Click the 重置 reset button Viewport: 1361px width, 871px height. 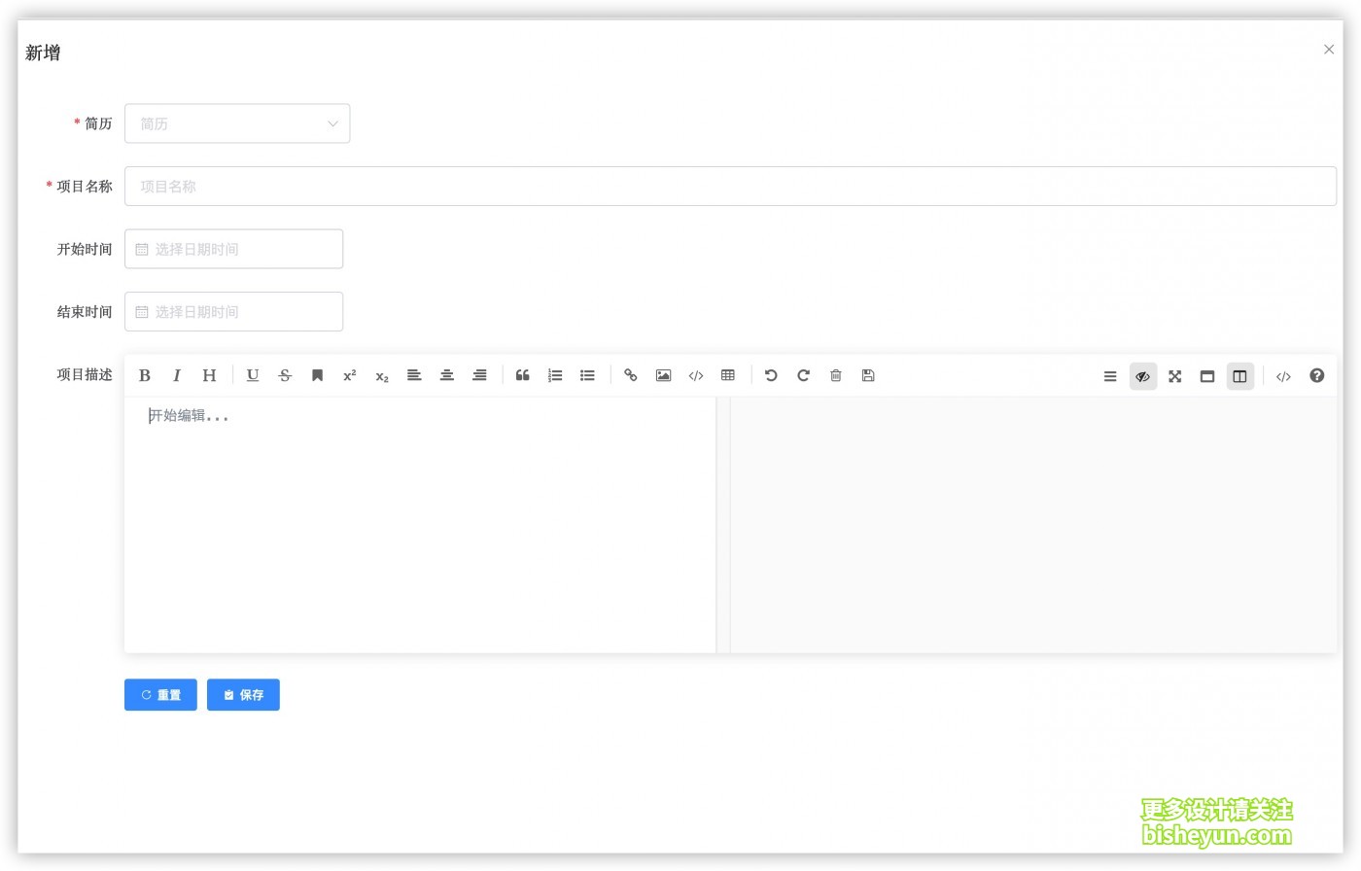point(160,694)
